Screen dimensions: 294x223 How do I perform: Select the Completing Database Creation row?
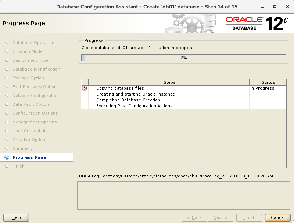pyautogui.click(x=184, y=100)
